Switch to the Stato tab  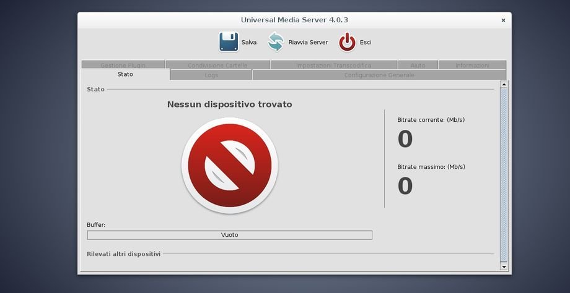[125, 74]
